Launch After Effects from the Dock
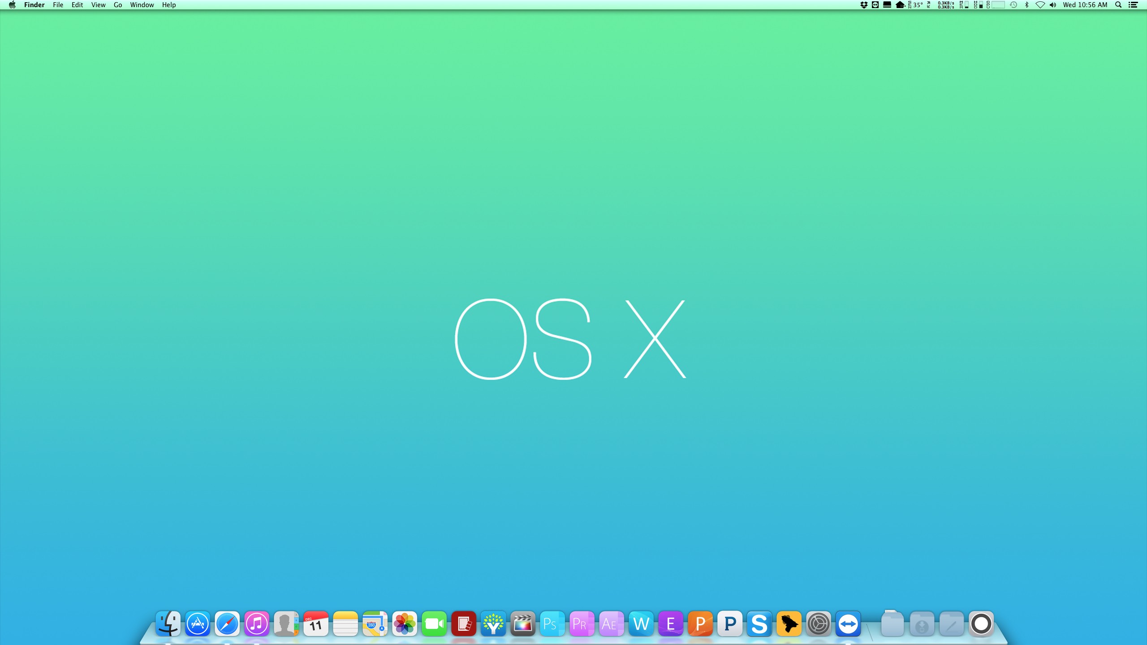Screen dimensions: 1147x645 pyautogui.click(x=611, y=623)
